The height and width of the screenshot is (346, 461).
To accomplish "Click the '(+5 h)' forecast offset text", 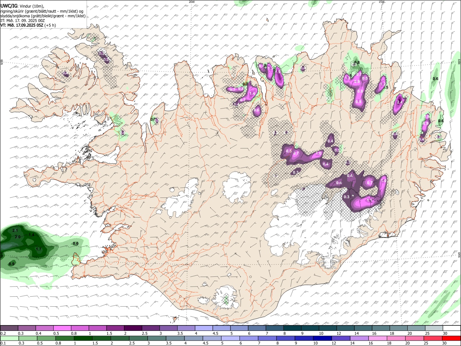I will pyautogui.click(x=50, y=25).
